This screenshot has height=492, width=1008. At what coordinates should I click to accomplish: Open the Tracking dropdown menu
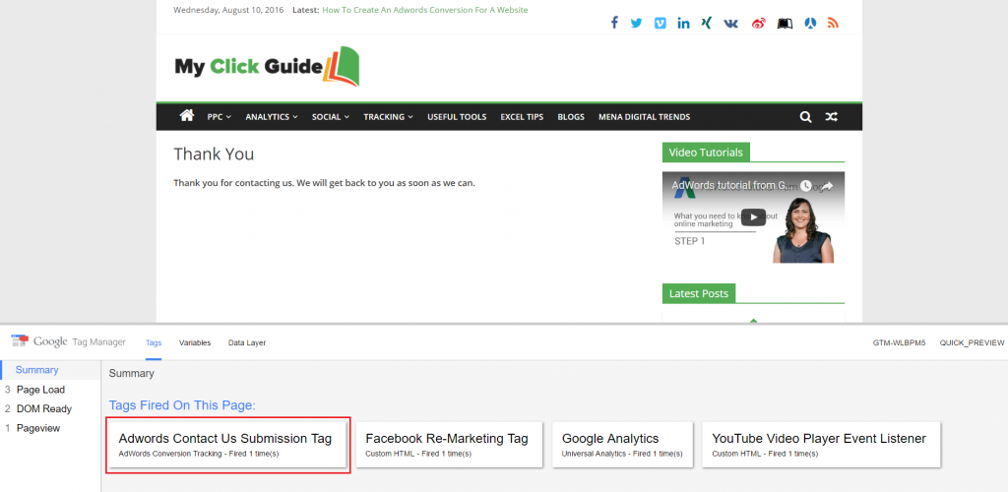(388, 117)
